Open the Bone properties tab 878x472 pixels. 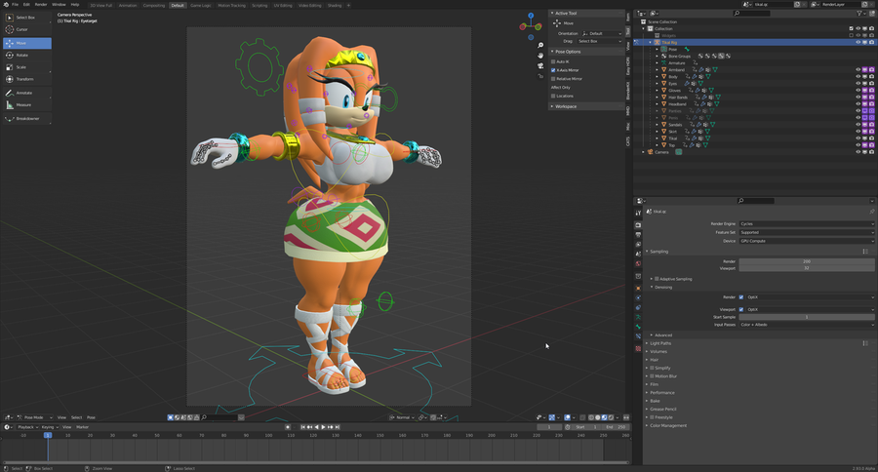[638, 327]
